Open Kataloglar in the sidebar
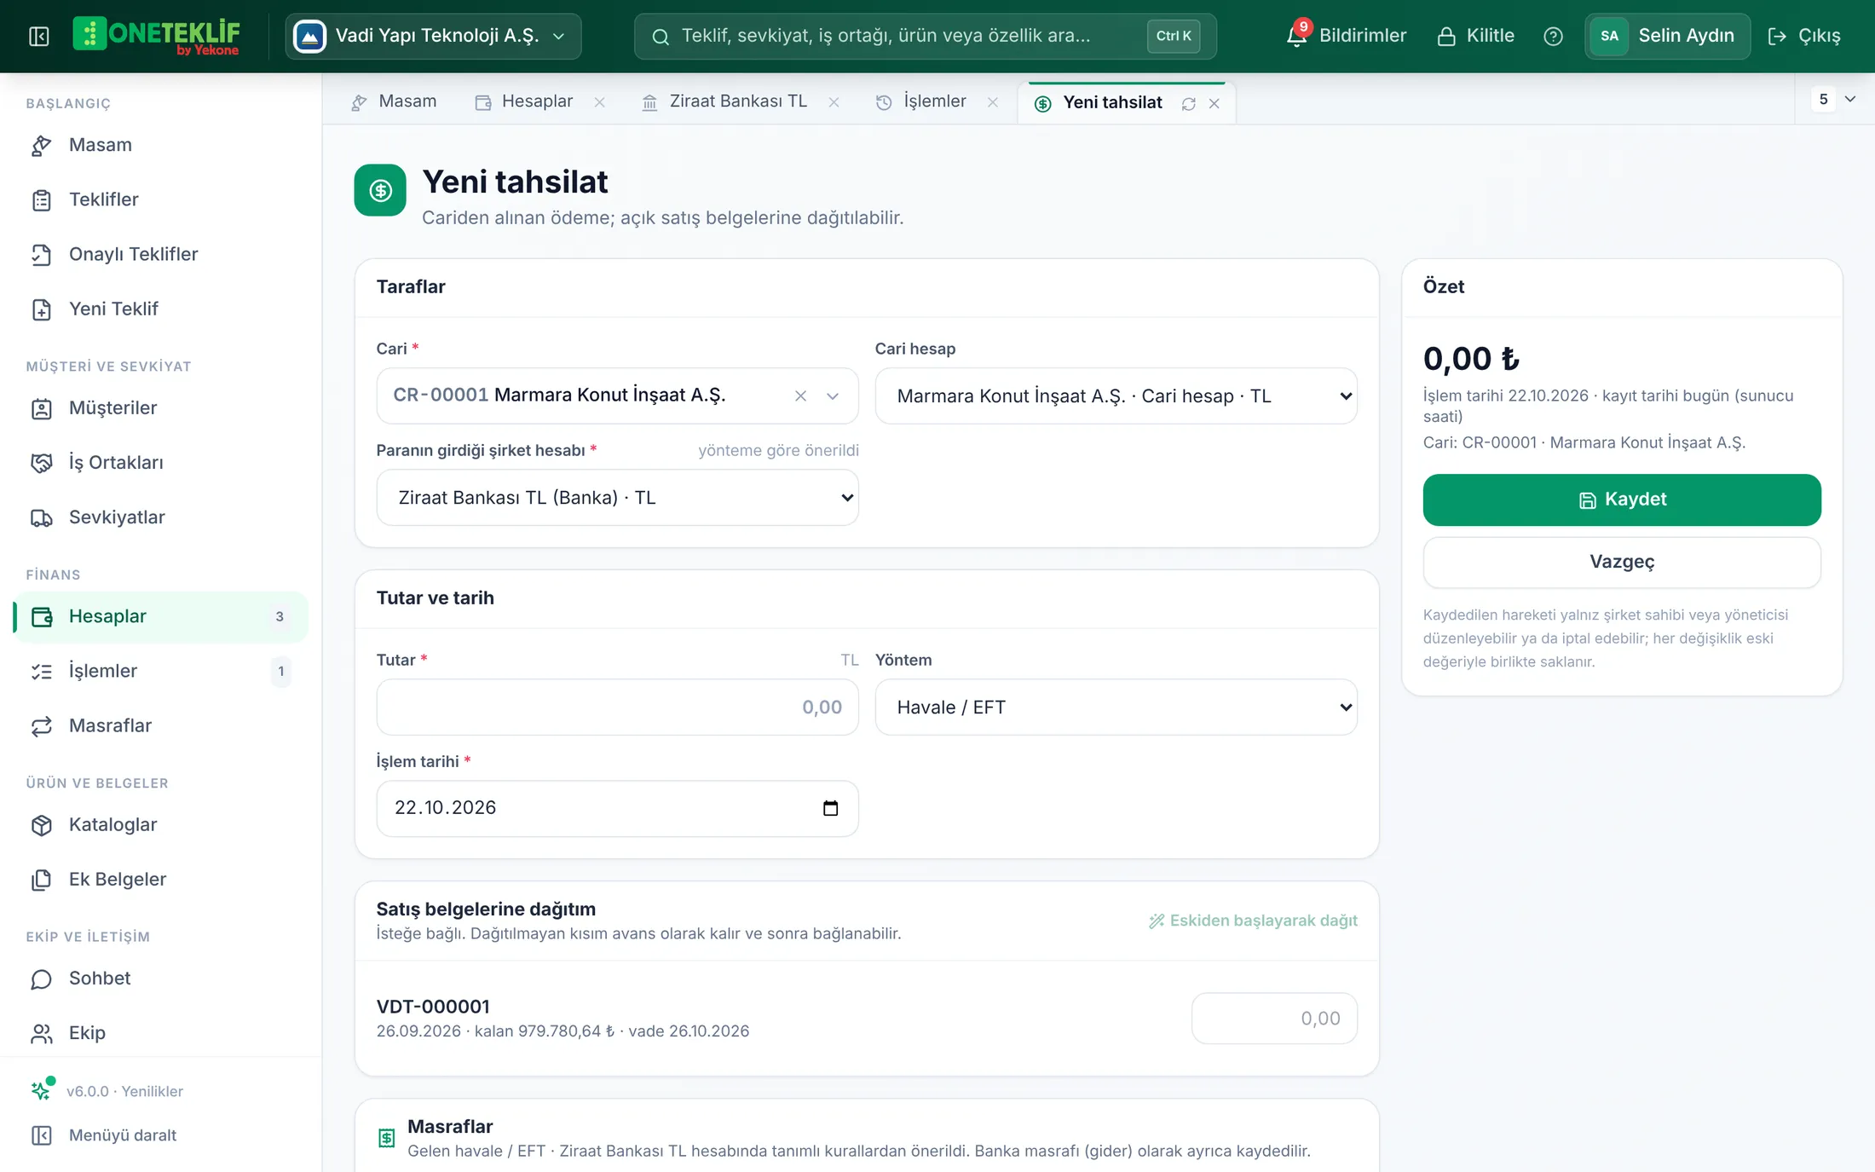 160,825
